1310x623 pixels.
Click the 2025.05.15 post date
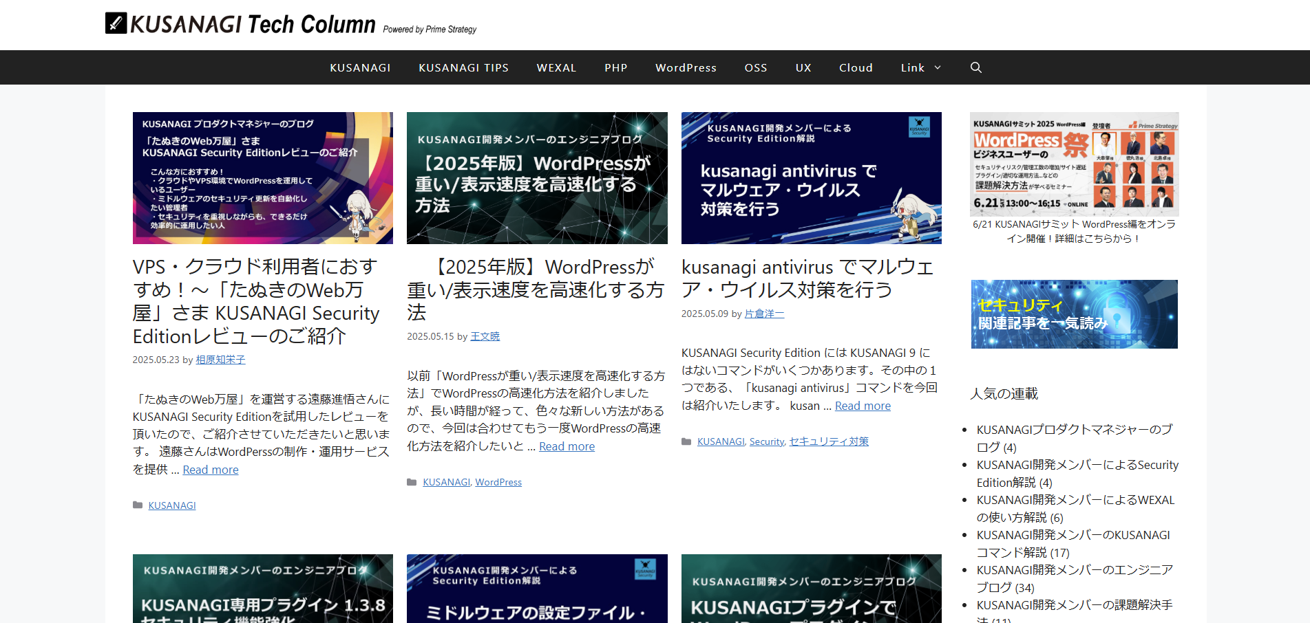pos(430,336)
